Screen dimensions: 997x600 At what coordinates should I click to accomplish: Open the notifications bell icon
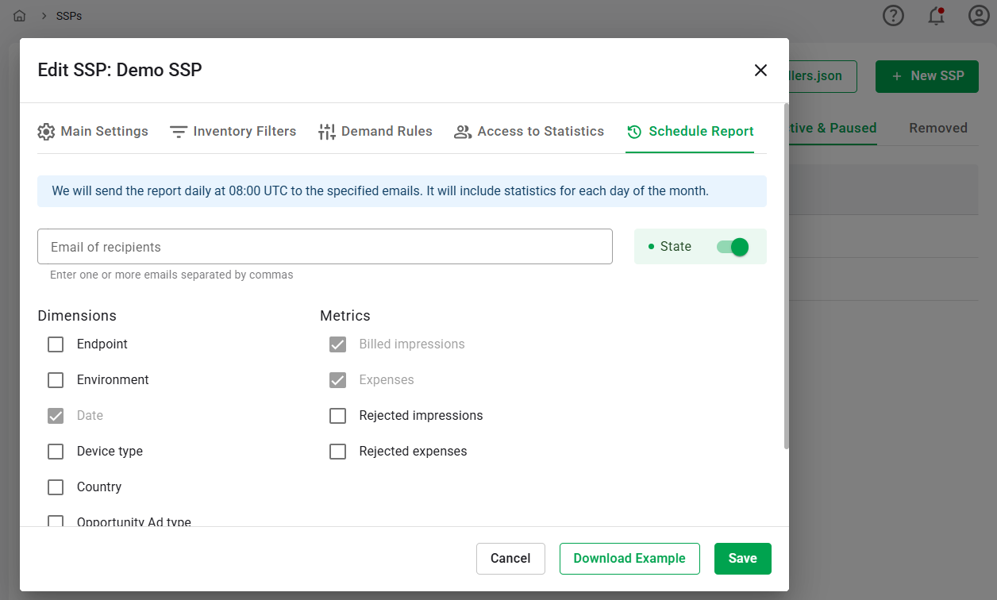pyautogui.click(x=936, y=16)
